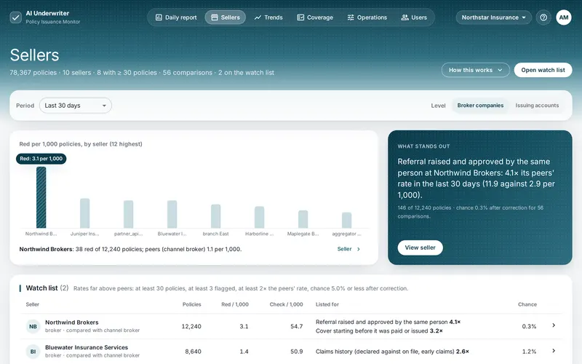Screen dimensions: 582x364
Task: Click the 1.2% chance value
Action: point(529,352)
